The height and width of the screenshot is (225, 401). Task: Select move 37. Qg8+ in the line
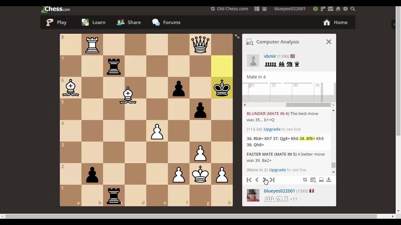(x=282, y=138)
